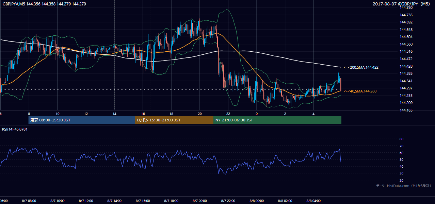
Task: Click the 144.253 price axis label
Action: [406, 96]
